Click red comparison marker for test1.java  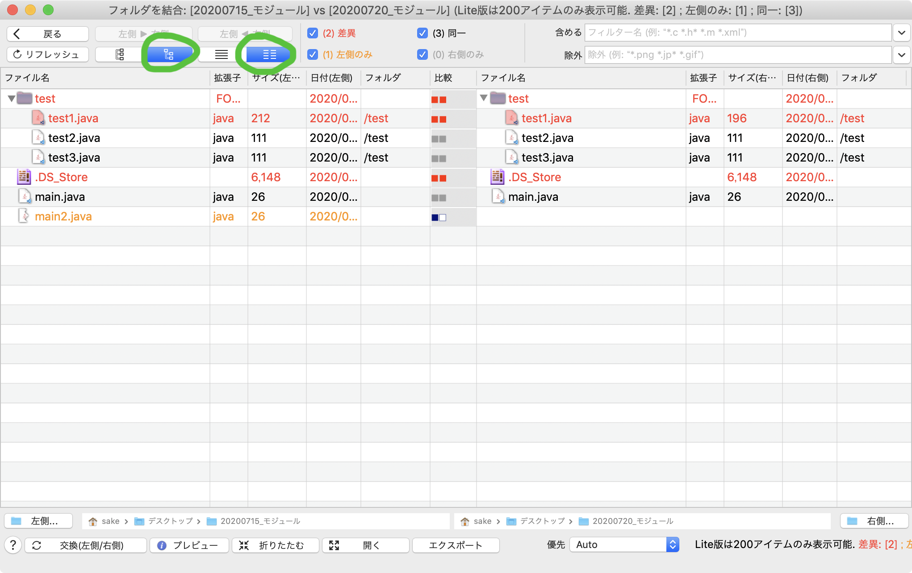tap(439, 119)
